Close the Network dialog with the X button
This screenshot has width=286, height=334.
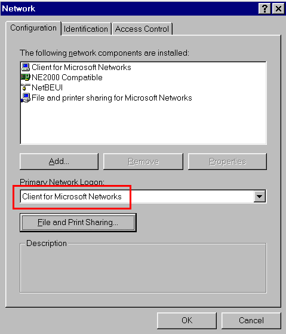[x=278, y=9]
